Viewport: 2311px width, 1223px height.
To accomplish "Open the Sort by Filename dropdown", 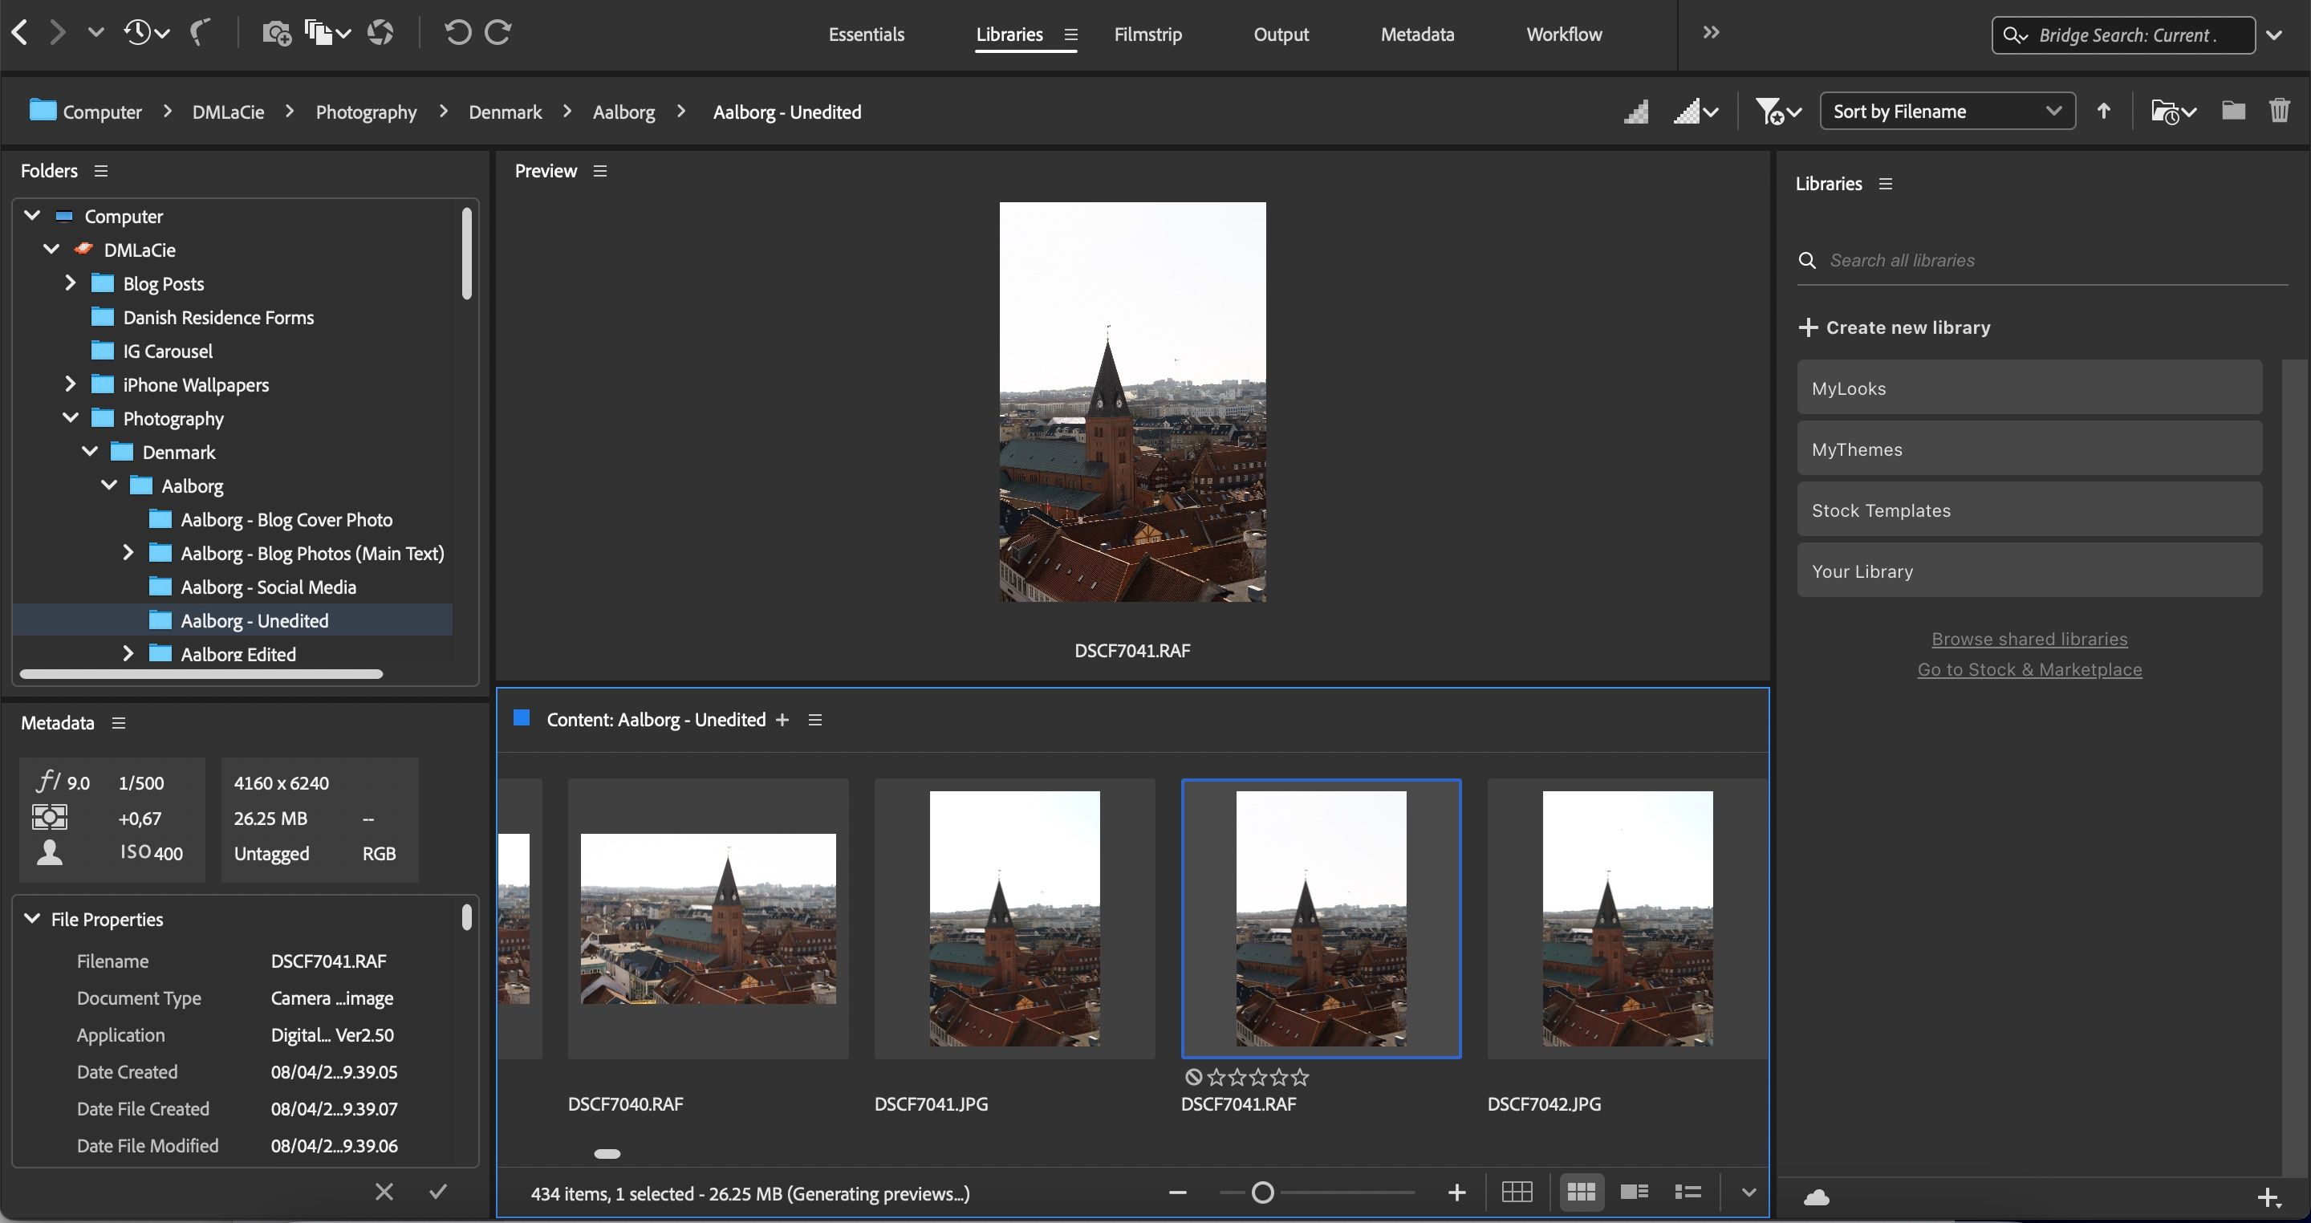I will 1947,111.
